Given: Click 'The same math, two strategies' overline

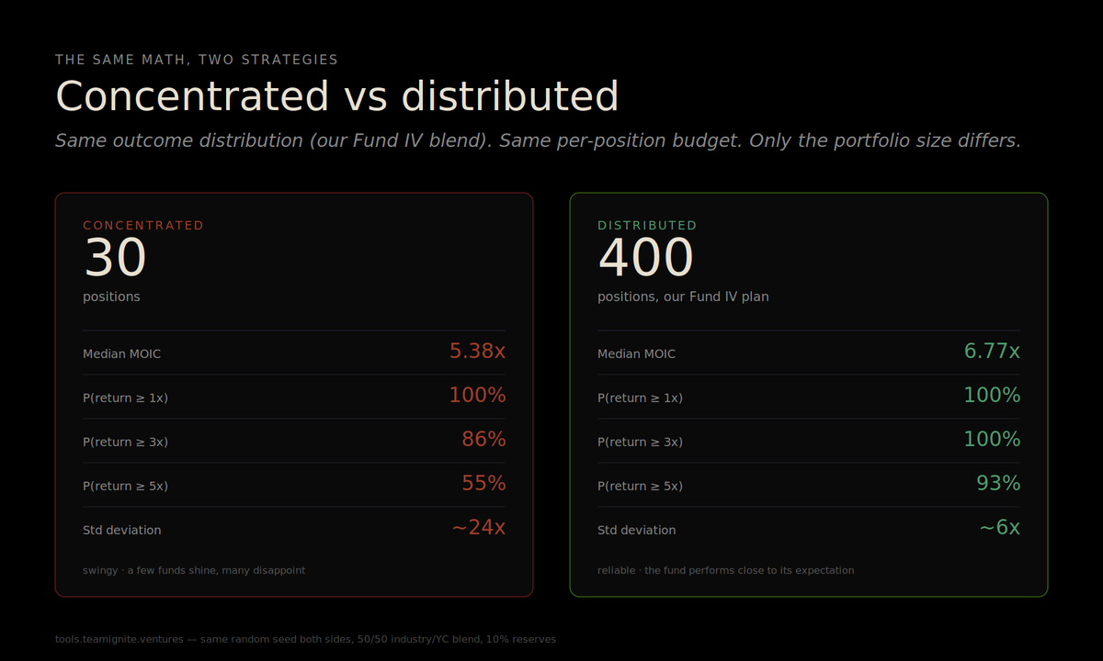Looking at the screenshot, I should pos(197,60).
